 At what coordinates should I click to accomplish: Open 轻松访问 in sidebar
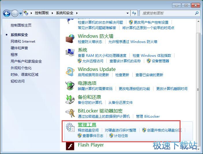(18, 81)
